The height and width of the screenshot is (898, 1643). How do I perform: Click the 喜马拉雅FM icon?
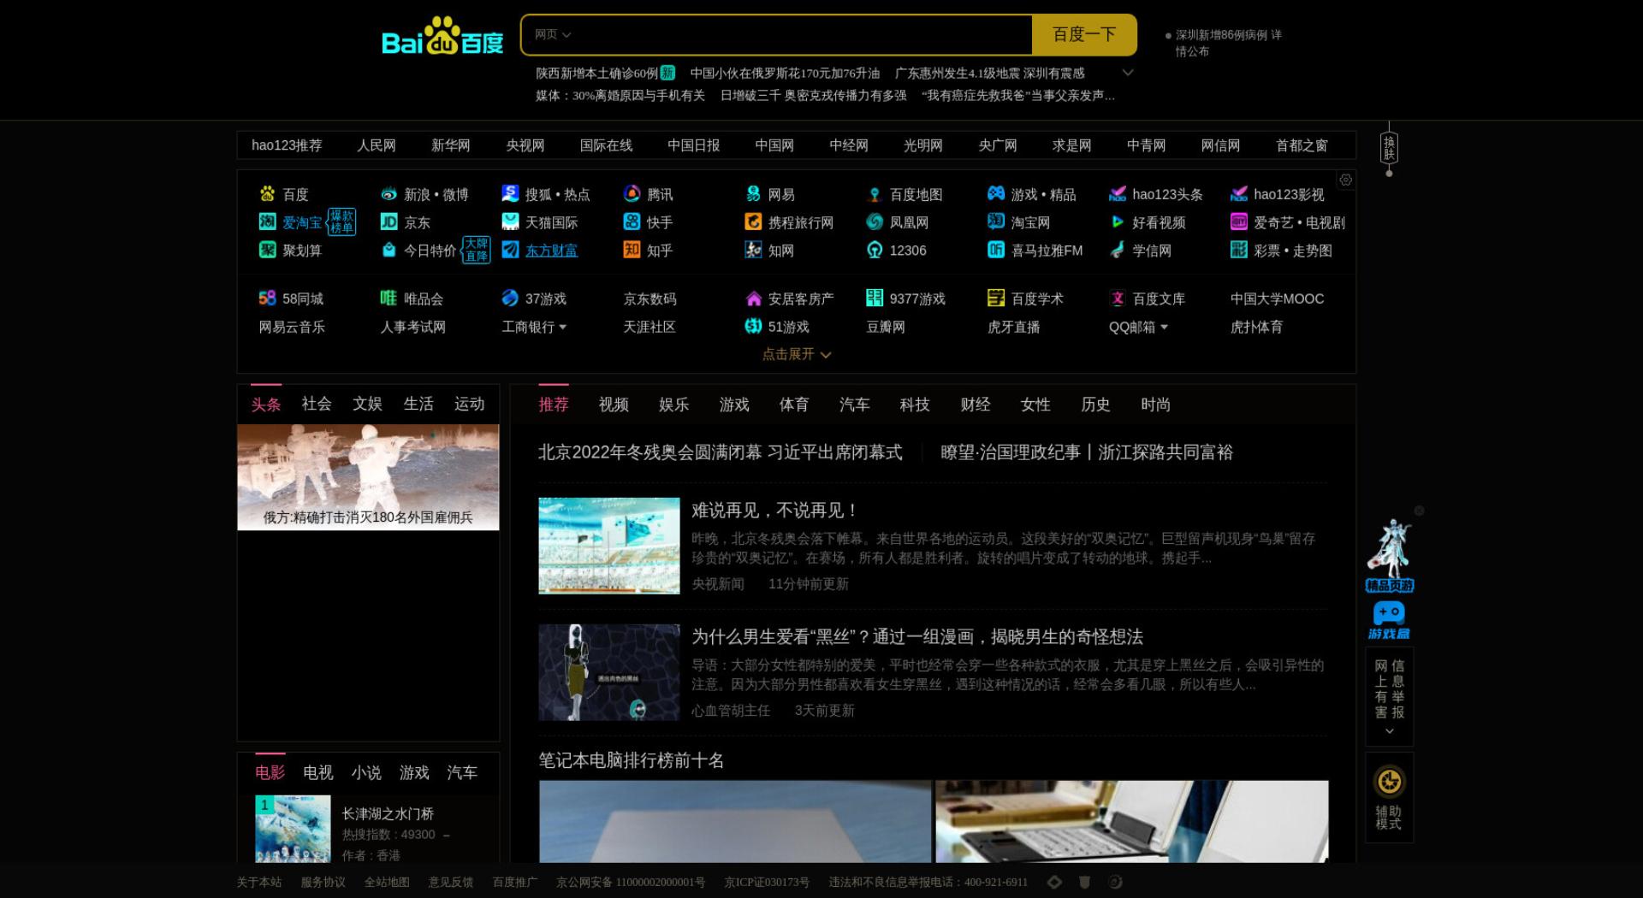click(996, 250)
